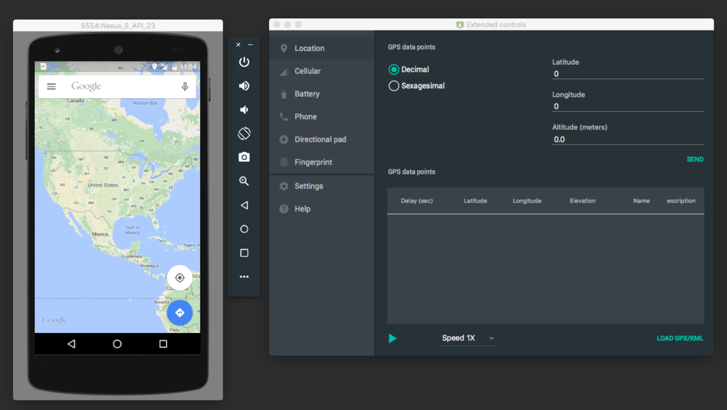
Task: Rotate the emulator screen orientation
Action: click(244, 134)
